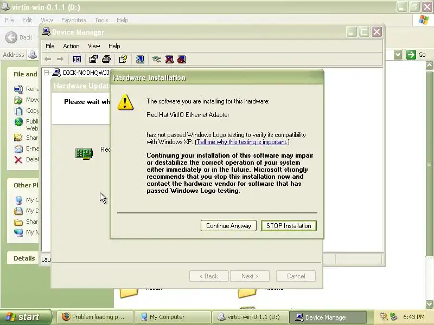Click the Publish to Web globe icon
The width and height of the screenshot is (434, 325).
18,121
